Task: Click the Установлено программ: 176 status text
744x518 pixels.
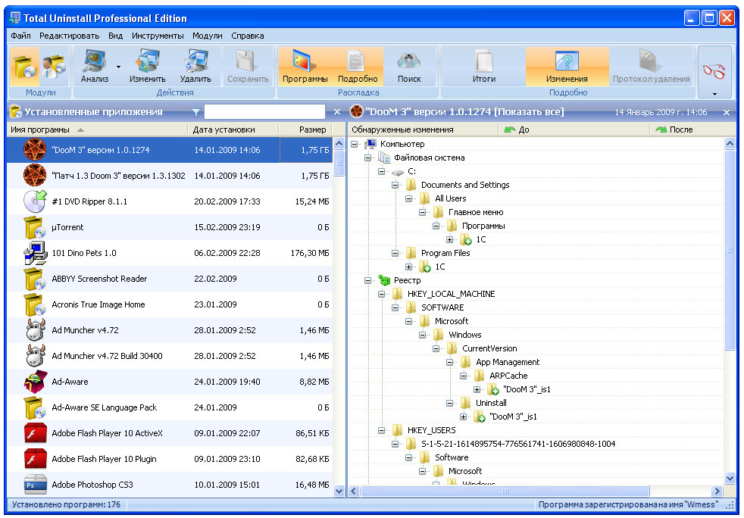Action: click(66, 504)
